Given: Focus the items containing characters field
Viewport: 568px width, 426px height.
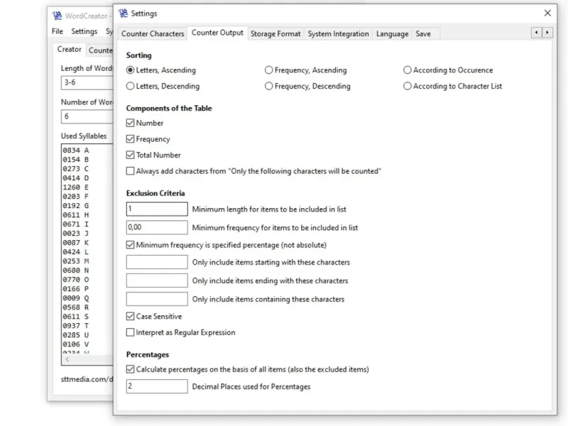Looking at the screenshot, I should click(157, 299).
